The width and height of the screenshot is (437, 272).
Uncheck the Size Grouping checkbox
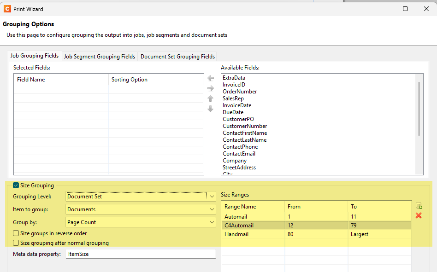tap(16, 185)
